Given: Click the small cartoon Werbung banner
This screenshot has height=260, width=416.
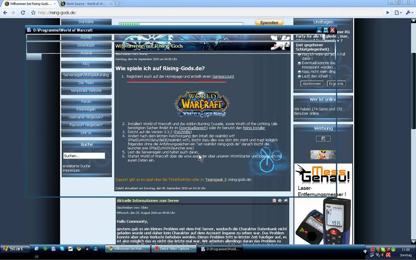Looking at the screenshot, I should [x=323, y=155].
